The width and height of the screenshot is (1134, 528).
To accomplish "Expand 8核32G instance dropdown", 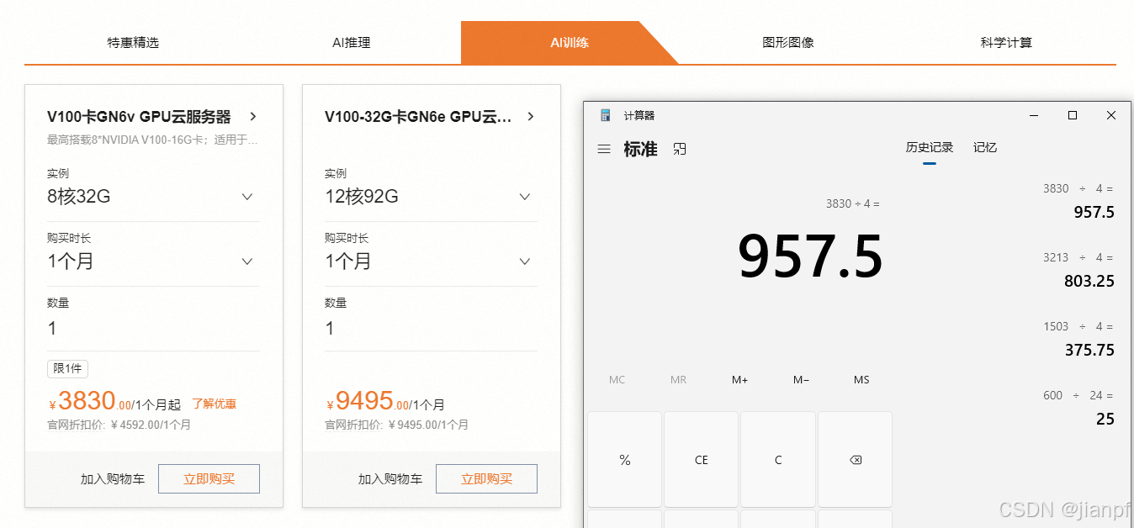I will point(153,197).
